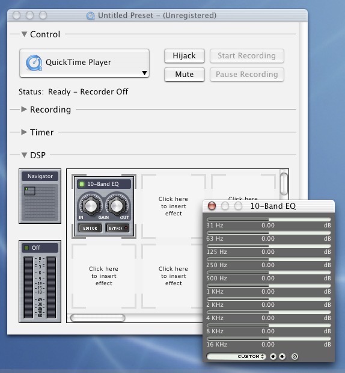Screen dimensions: 345x373
Task: Click the next preset down arrow icon
Action: (x=282, y=356)
